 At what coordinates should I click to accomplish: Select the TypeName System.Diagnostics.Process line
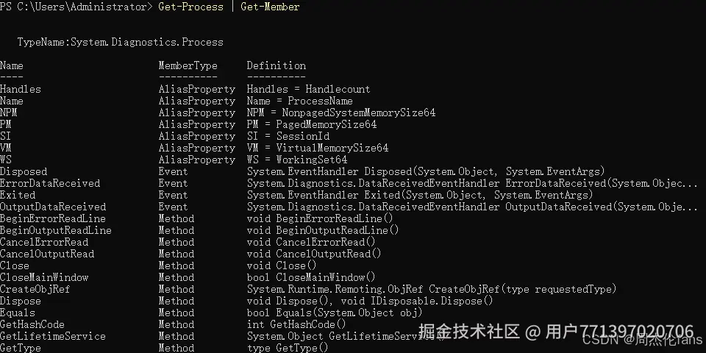click(x=120, y=42)
